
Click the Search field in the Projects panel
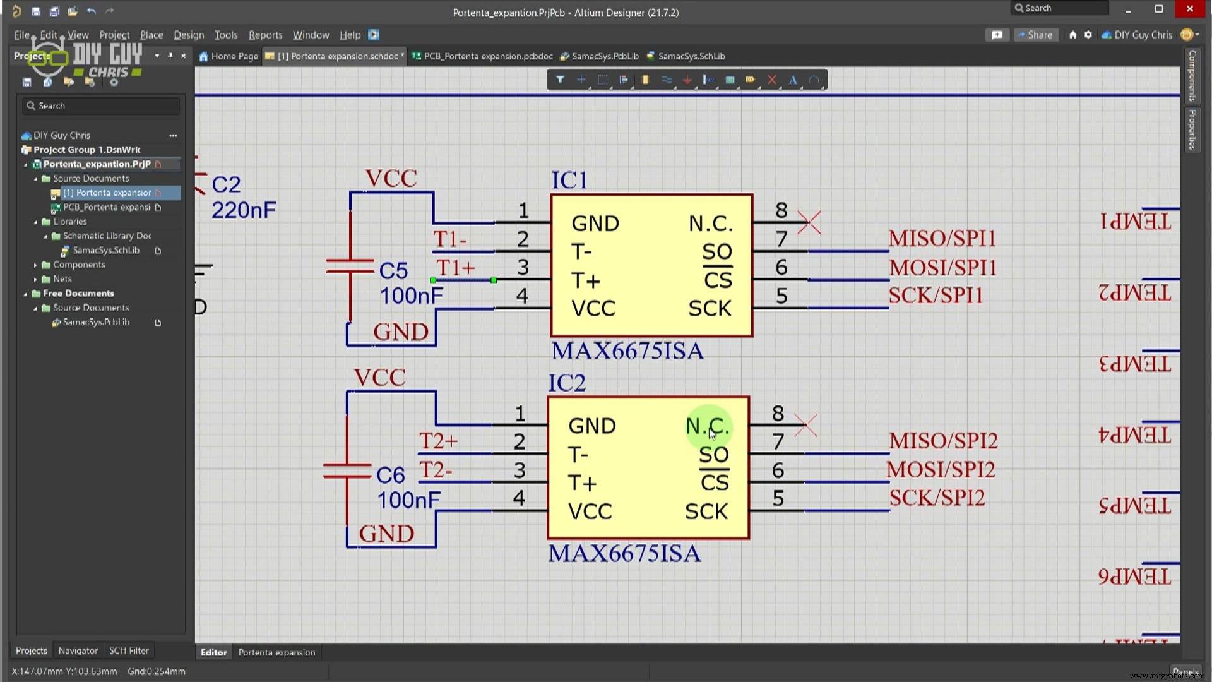tap(101, 105)
